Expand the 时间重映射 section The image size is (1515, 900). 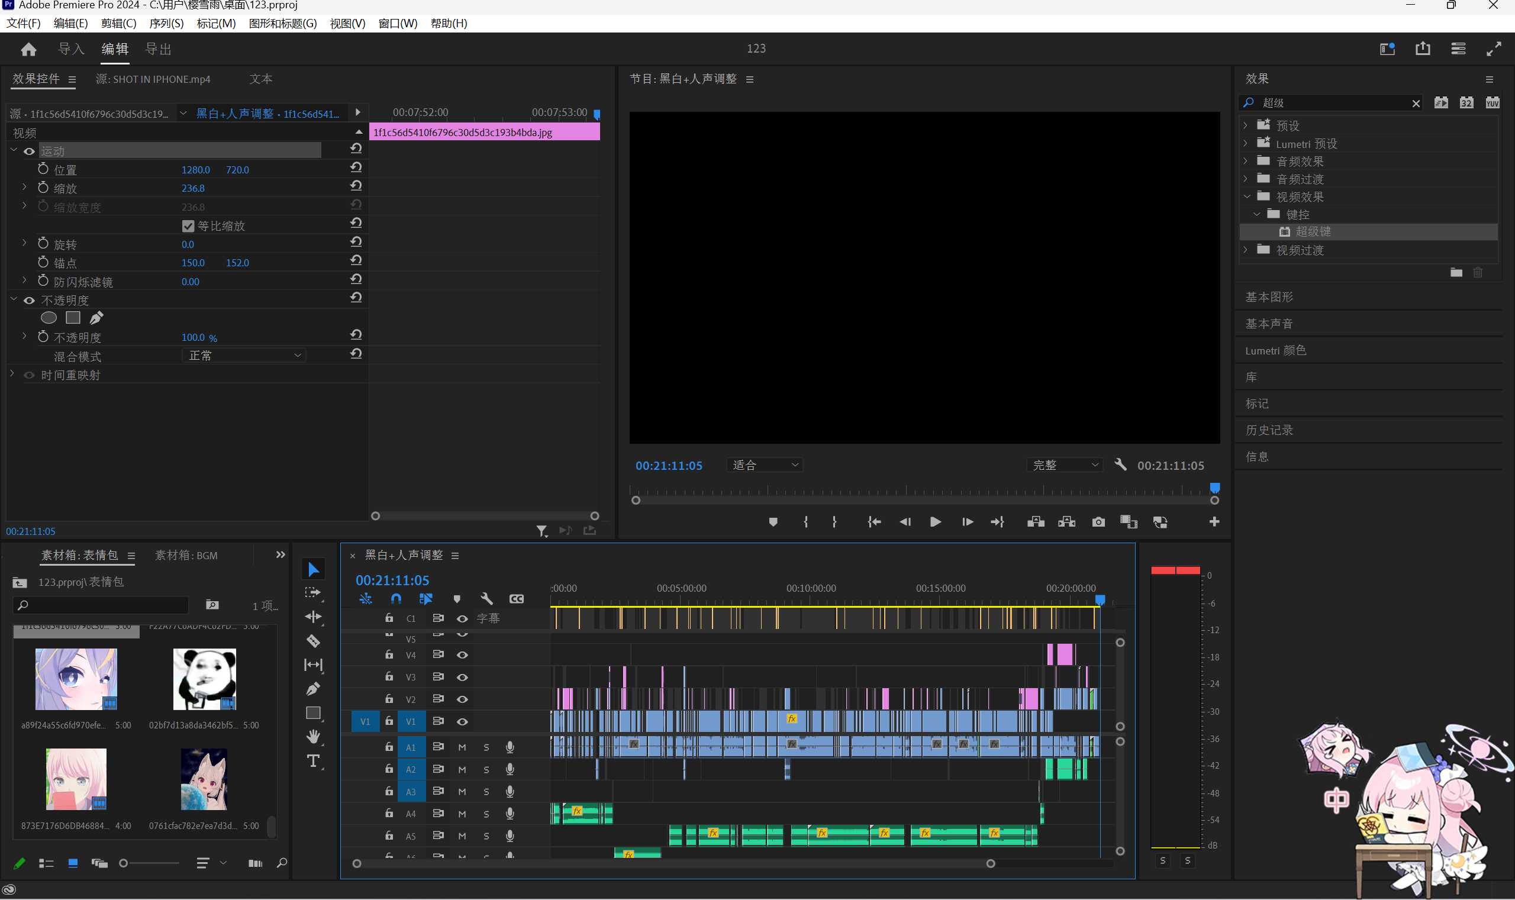(x=12, y=374)
